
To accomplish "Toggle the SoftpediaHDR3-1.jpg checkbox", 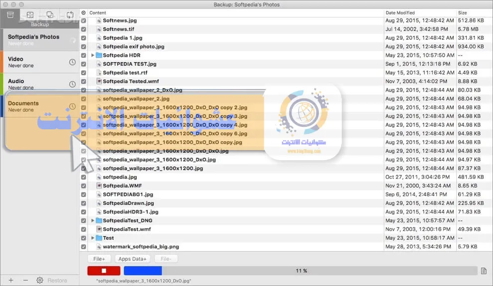I will (83, 212).
